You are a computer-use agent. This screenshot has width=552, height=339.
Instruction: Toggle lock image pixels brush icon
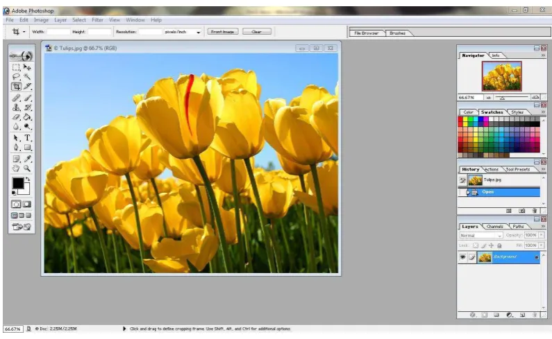coord(484,245)
